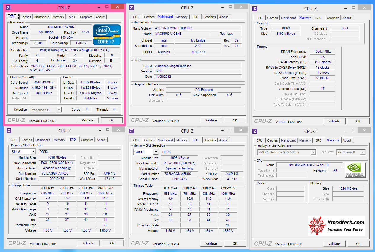The width and height of the screenshot is (375, 252).
Task: Click Validate in the Memory window
Action: pos(334,121)
